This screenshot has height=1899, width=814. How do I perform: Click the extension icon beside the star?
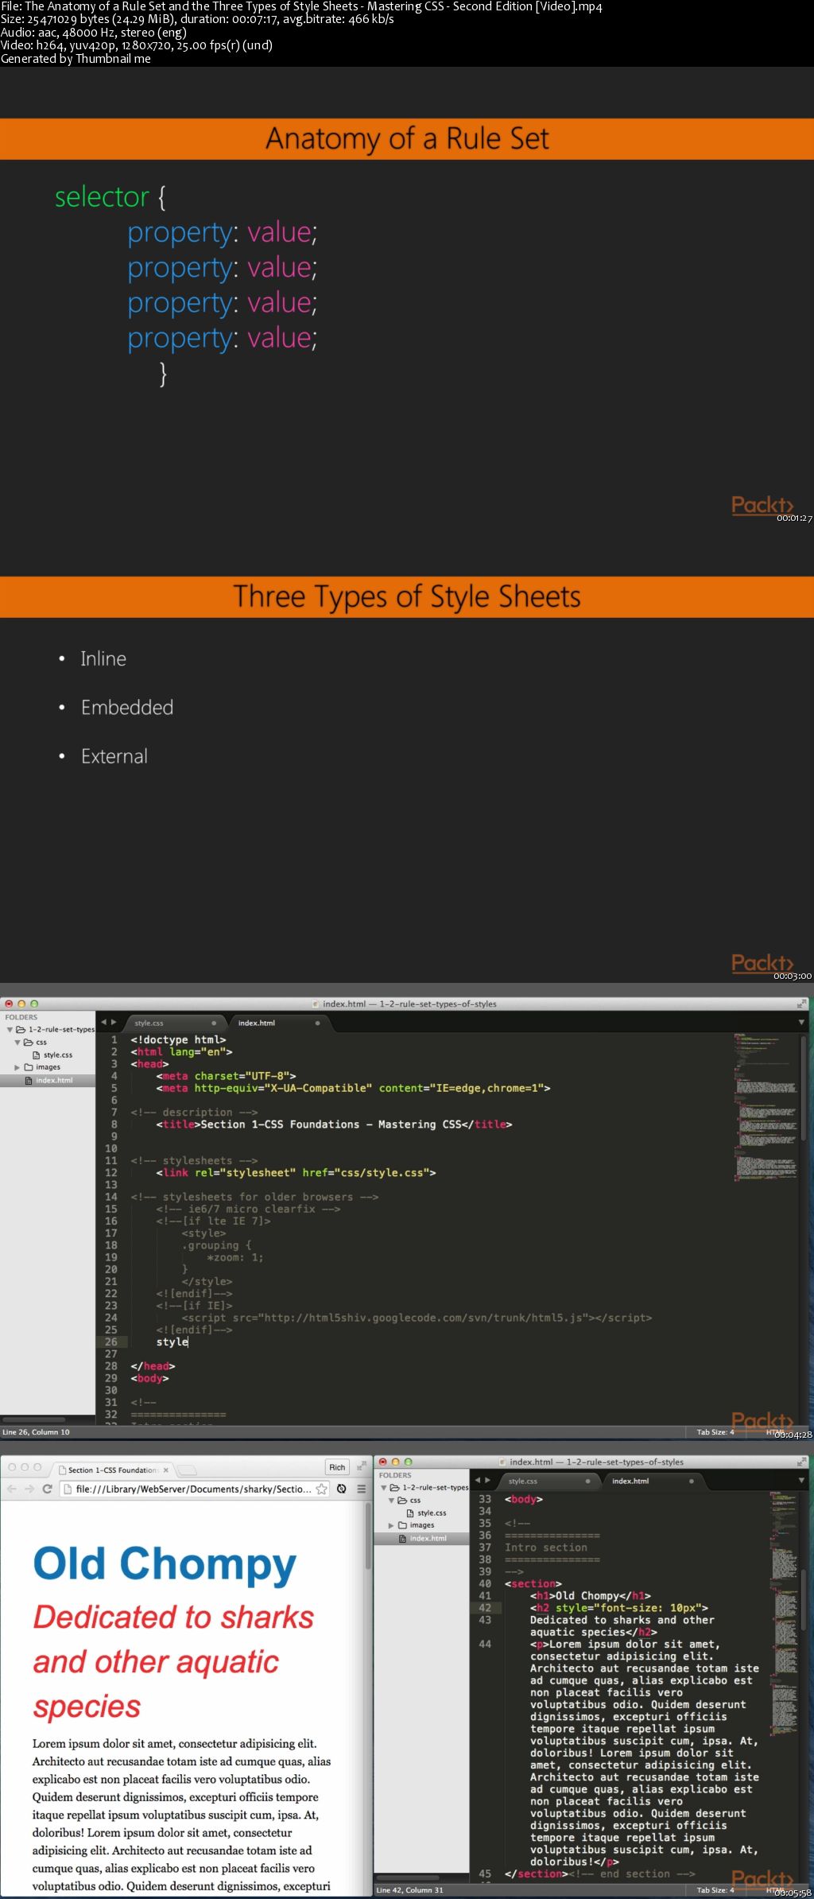[341, 1489]
